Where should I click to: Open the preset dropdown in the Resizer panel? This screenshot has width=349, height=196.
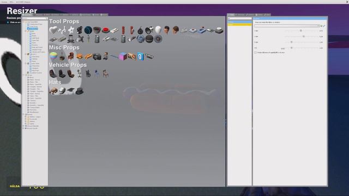(287, 26)
